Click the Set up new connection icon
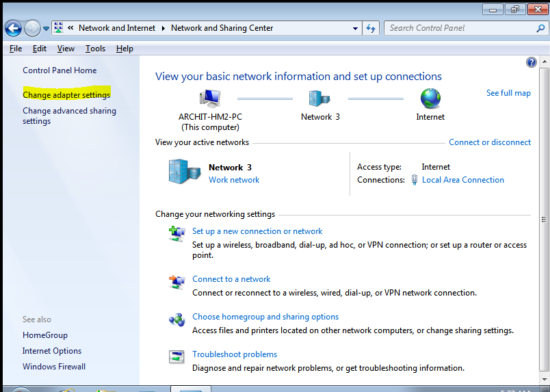The image size is (550, 392). [x=176, y=234]
